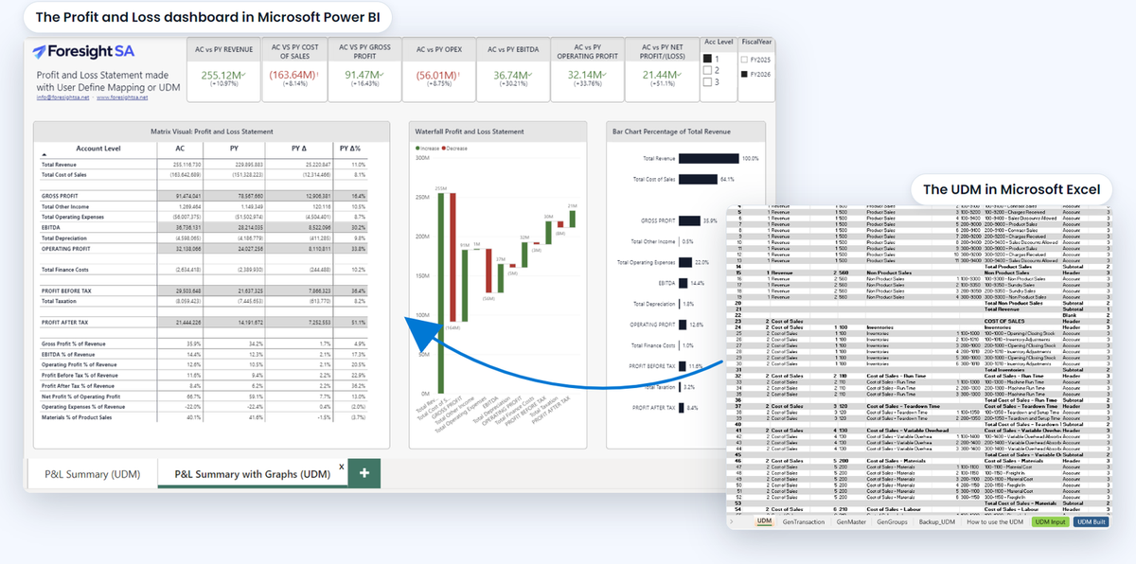This screenshot has height=564, width=1136.
Task: Open the GenTransaction sheet tab
Action: tap(803, 521)
